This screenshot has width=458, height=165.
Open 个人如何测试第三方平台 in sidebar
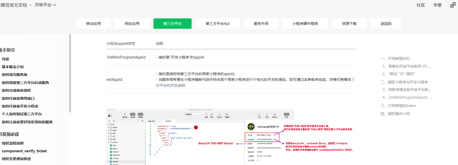[x=22, y=114]
